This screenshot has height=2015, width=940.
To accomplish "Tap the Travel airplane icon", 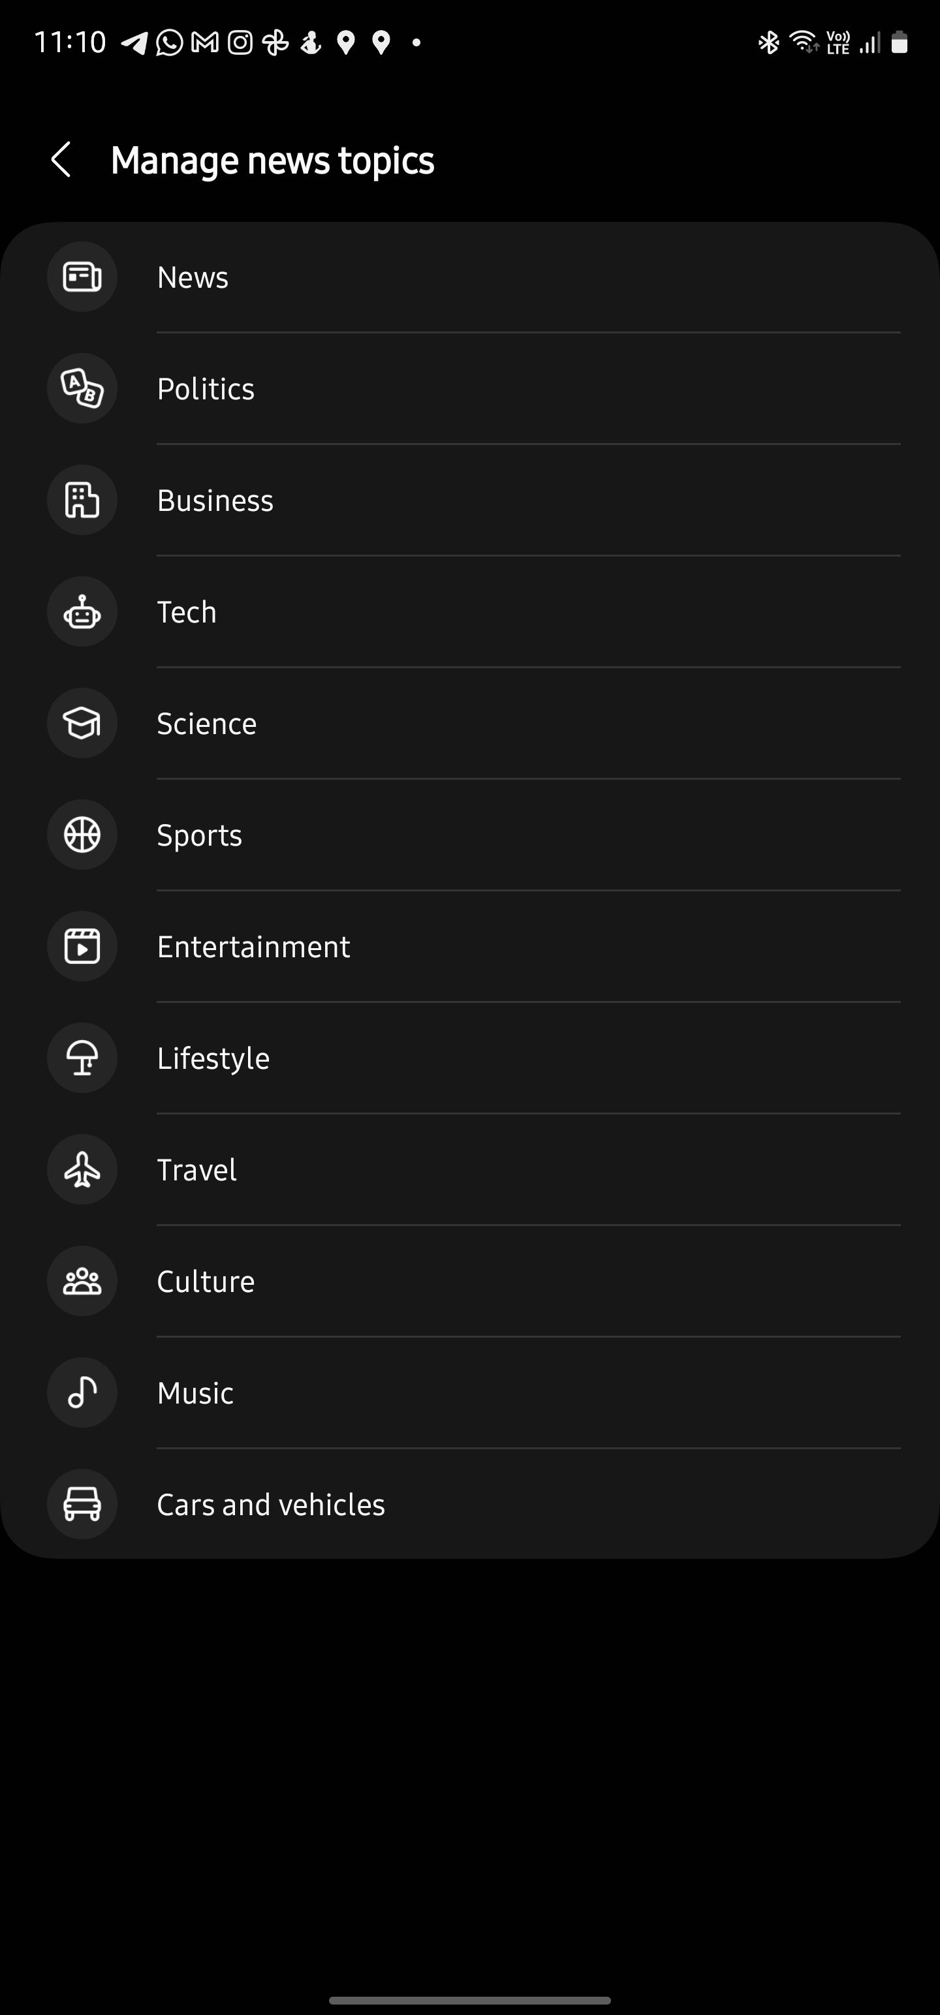I will point(82,1170).
